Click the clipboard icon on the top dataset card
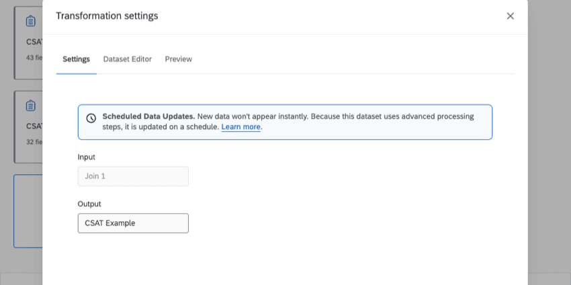This screenshot has width=571, height=285. pyautogui.click(x=31, y=22)
